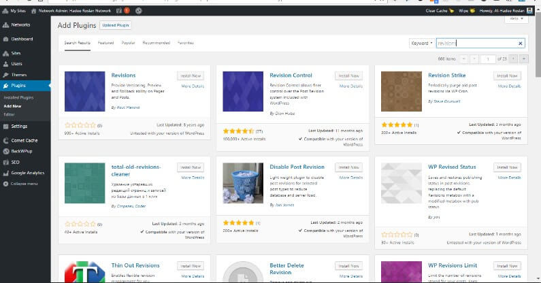Open Google Analytics chart icon
The image size is (541, 283).
pos(6,173)
